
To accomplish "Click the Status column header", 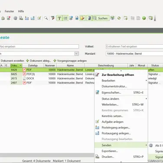I will [x=155, y=65].
